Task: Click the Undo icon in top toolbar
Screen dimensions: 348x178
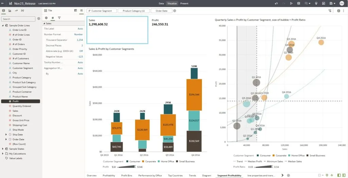Action: coord(276,3)
